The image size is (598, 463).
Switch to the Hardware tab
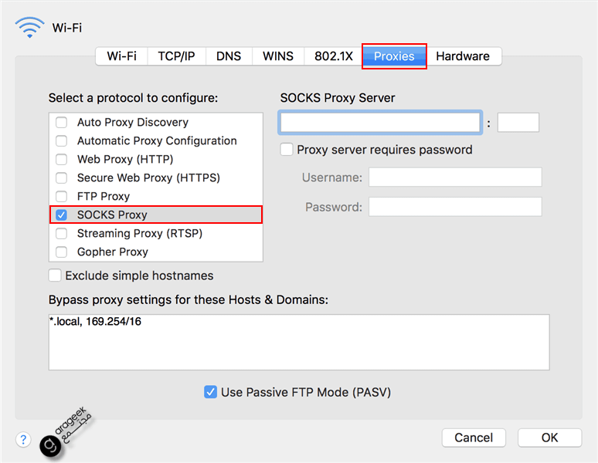(x=463, y=56)
